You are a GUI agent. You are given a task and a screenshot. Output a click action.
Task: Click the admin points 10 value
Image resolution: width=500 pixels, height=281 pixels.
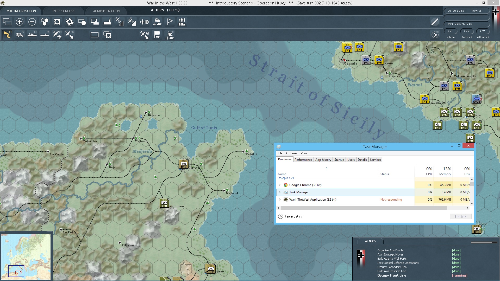(450, 31)
